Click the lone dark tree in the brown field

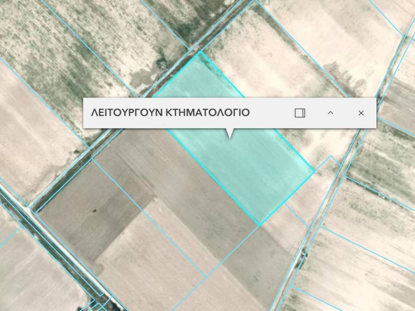pyautogui.click(x=94, y=211)
